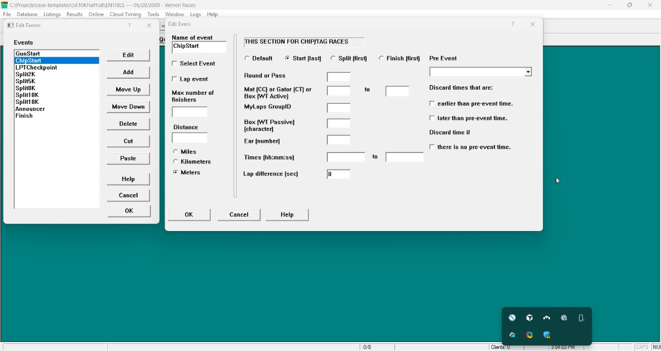Click the Distance input field
The width and height of the screenshot is (661, 351).
pos(190,138)
